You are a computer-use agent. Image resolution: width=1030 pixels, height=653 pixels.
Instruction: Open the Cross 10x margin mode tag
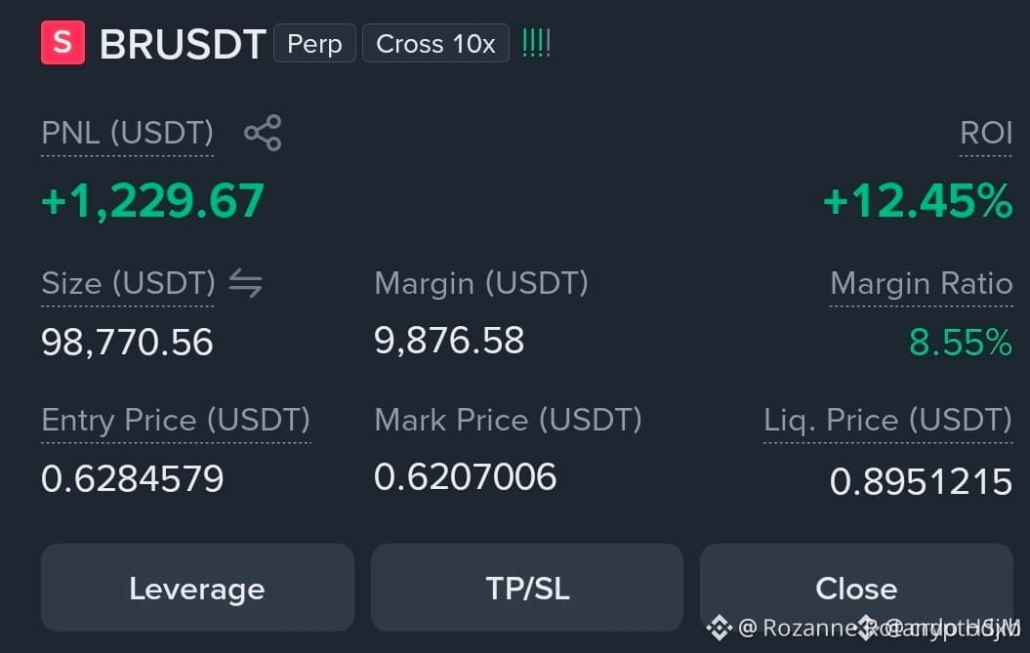coord(435,43)
